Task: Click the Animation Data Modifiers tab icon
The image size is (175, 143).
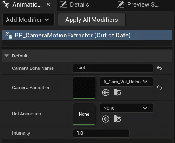Action: click(x=6, y=5)
